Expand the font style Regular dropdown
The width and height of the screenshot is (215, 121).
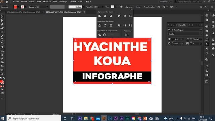[x=201, y=34]
